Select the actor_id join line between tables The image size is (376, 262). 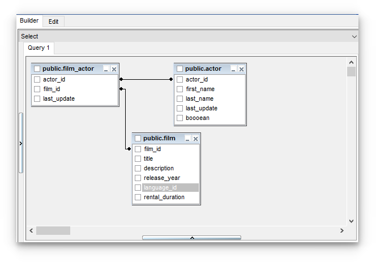point(146,79)
